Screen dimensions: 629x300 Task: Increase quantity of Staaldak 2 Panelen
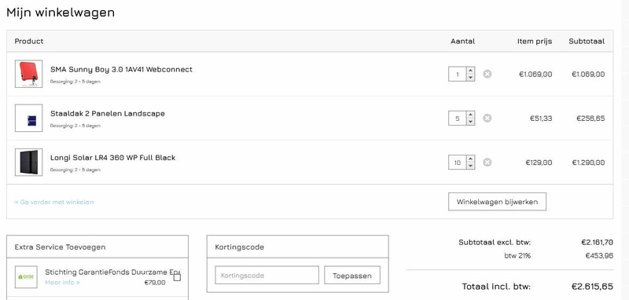[x=470, y=115]
